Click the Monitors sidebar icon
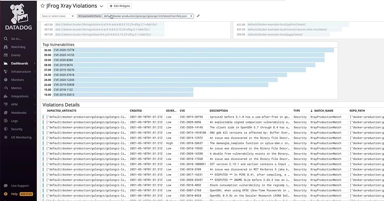 pyautogui.click(x=6, y=80)
